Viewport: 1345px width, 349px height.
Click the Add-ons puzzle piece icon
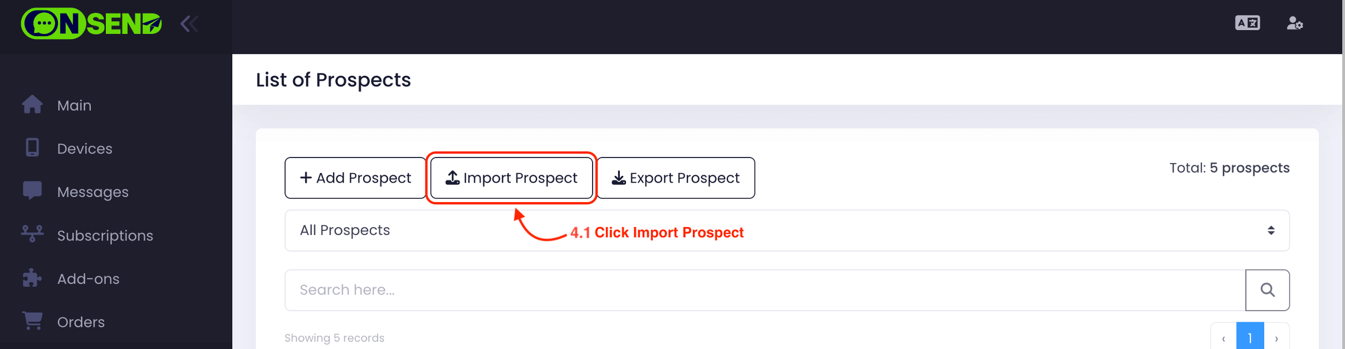click(x=32, y=278)
